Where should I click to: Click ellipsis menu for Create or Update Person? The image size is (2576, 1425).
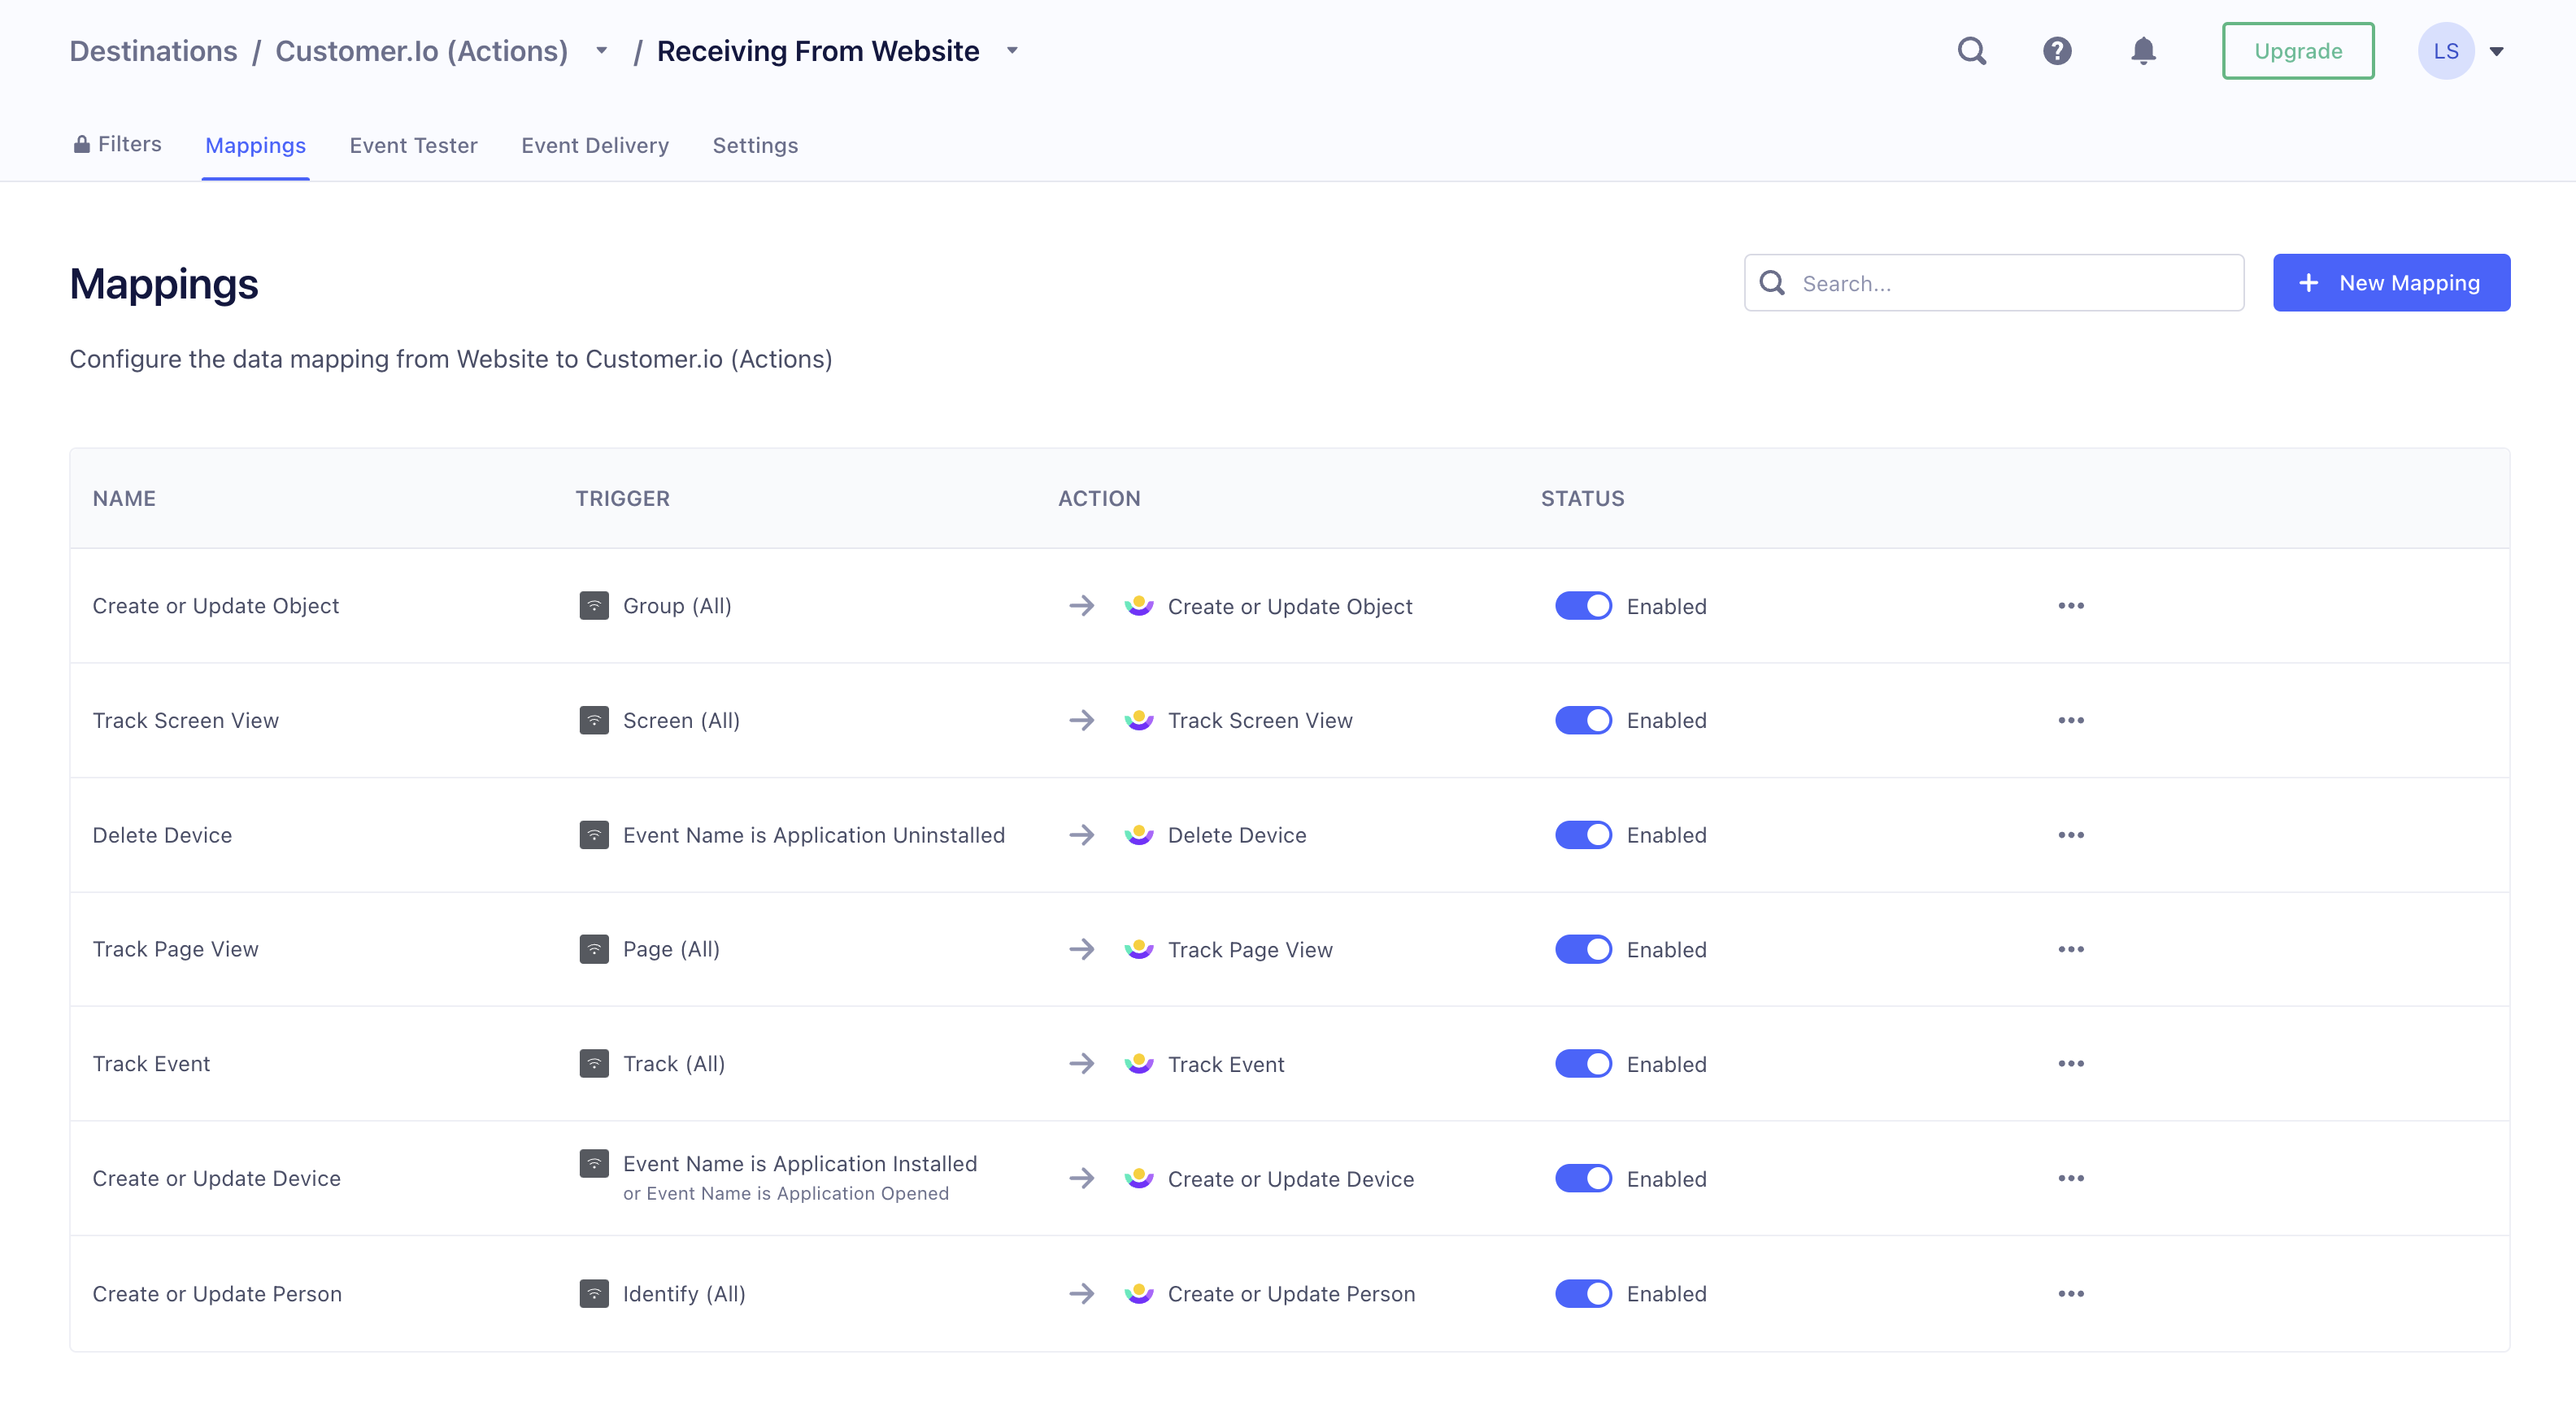coord(2071,1294)
